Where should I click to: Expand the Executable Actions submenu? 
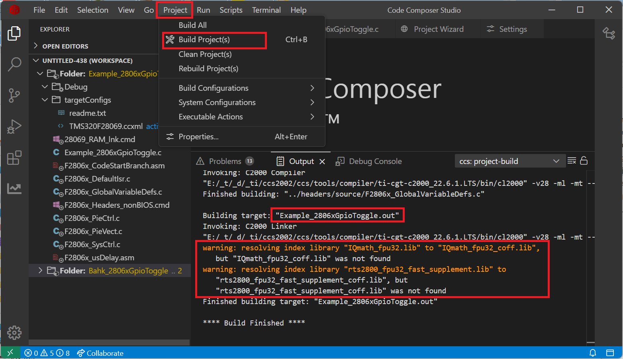coord(242,117)
